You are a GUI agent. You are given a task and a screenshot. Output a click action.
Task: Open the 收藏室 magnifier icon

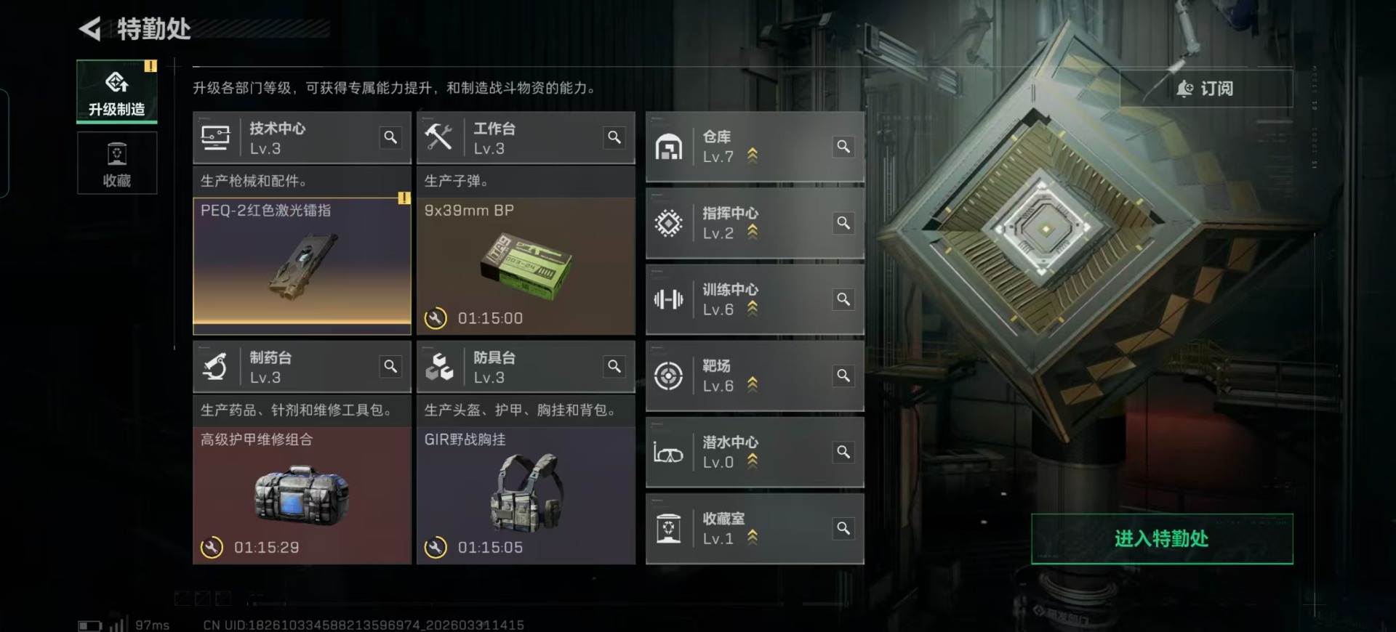(843, 527)
